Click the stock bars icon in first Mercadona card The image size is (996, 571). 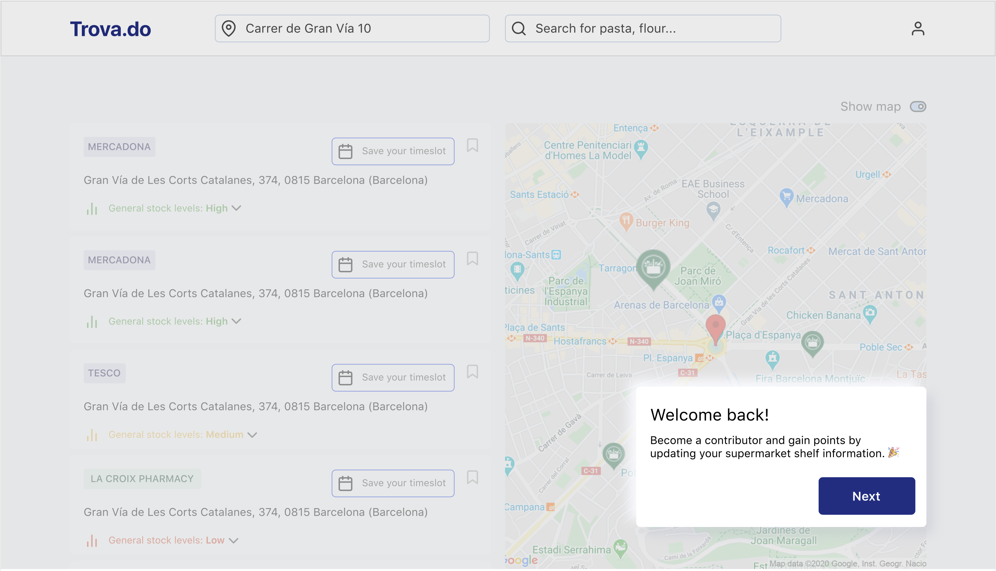coord(92,208)
